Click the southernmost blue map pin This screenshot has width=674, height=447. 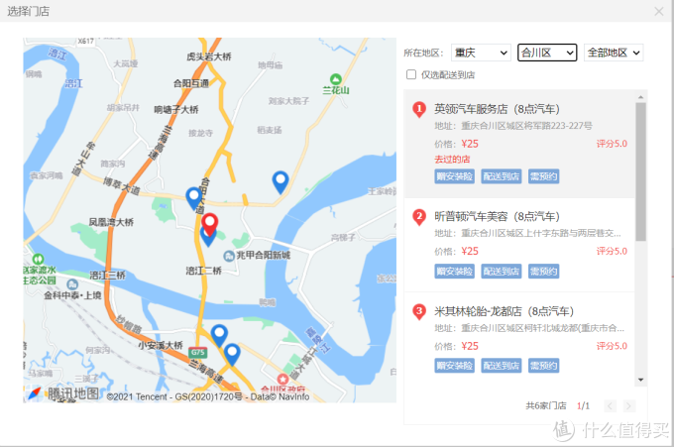click(232, 355)
